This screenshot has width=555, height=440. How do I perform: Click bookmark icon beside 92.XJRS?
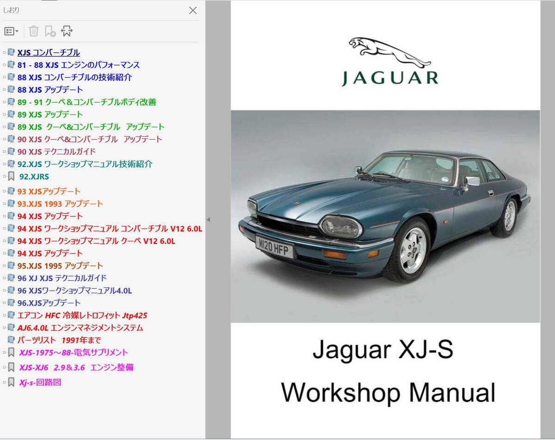click(12, 177)
